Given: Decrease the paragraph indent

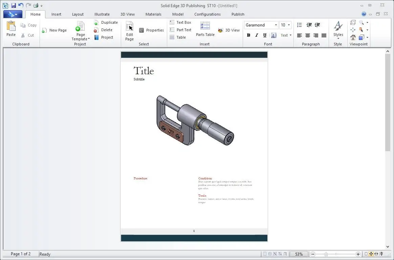Looking at the screenshot, I should pyautogui.click(x=309, y=25).
